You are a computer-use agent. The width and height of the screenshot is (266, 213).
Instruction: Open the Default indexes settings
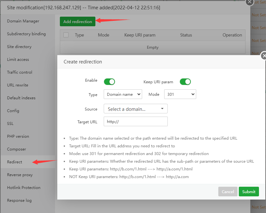coord(21,98)
